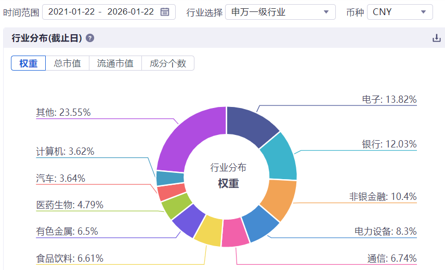The width and height of the screenshot is (445, 270).
Task: Switch to the 总市值 tab
Action: tap(68, 63)
